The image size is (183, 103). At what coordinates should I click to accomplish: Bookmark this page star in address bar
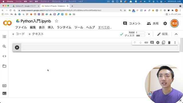pos(125,10)
